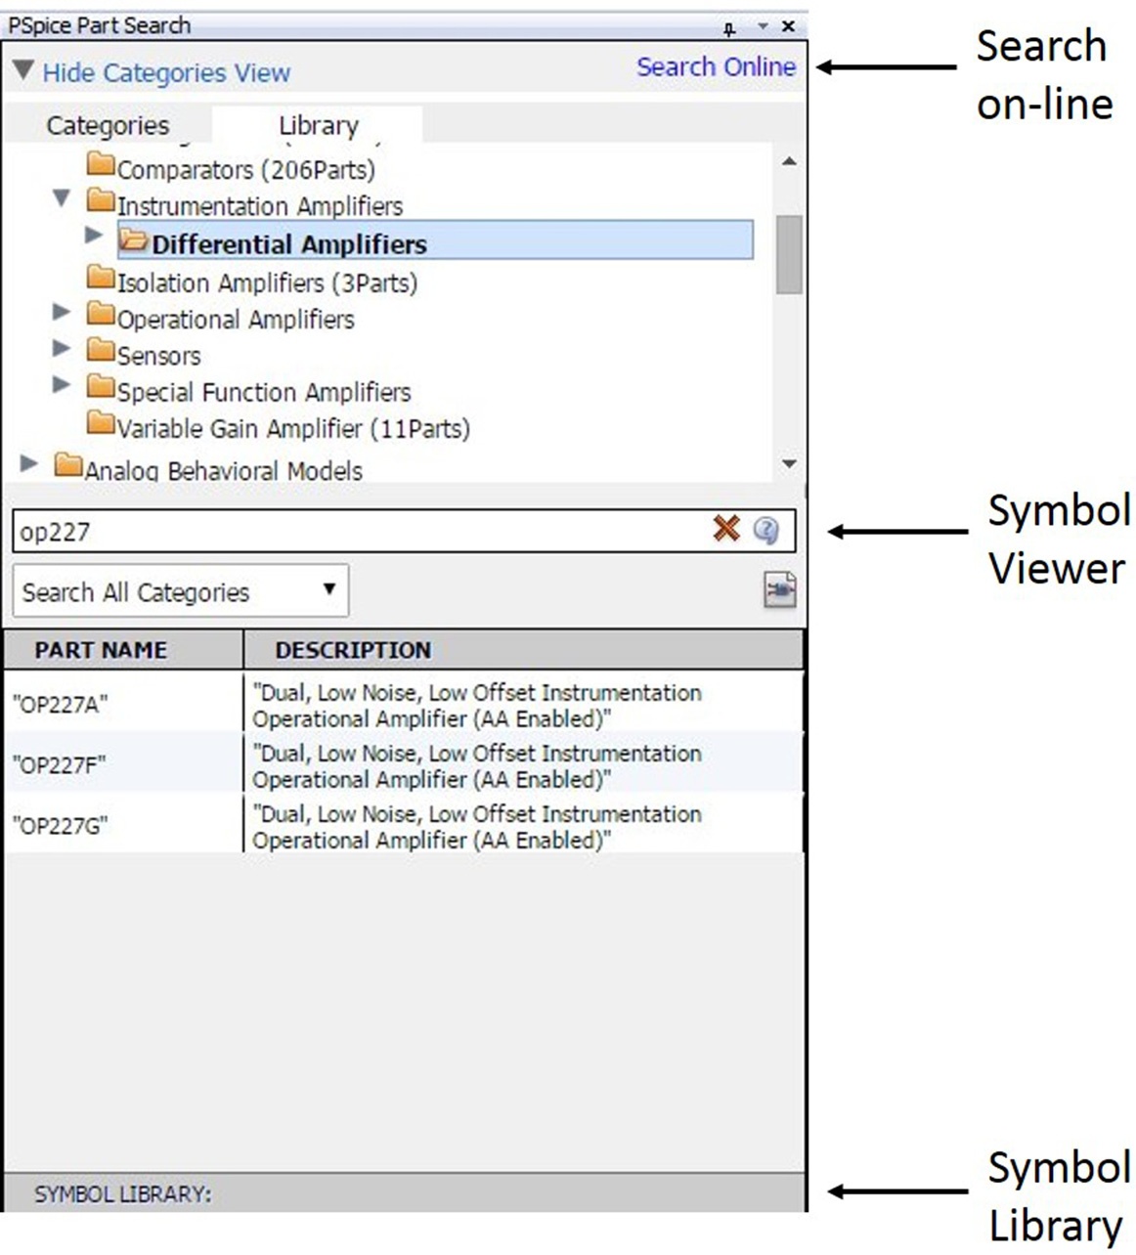Screen dimensions: 1136x1255
Task: Switch to the Categories tab
Action: (x=108, y=125)
